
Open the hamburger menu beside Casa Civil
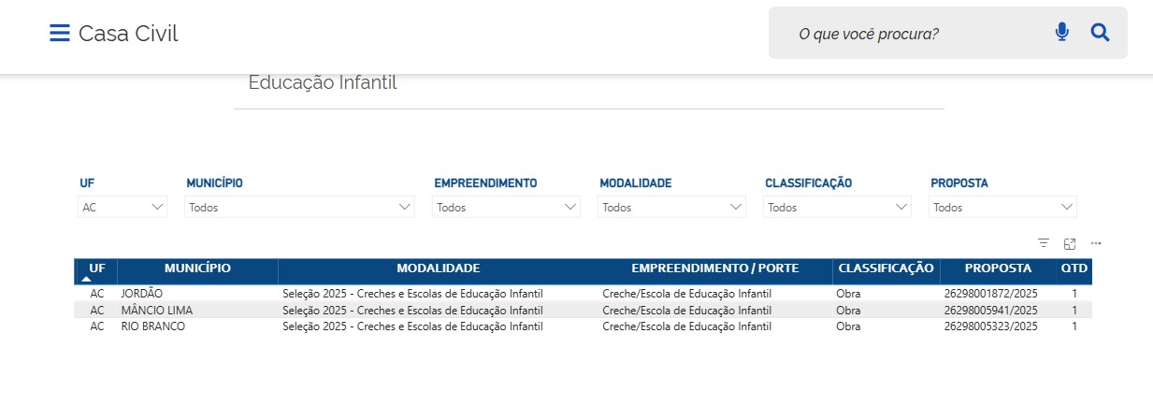(x=60, y=34)
